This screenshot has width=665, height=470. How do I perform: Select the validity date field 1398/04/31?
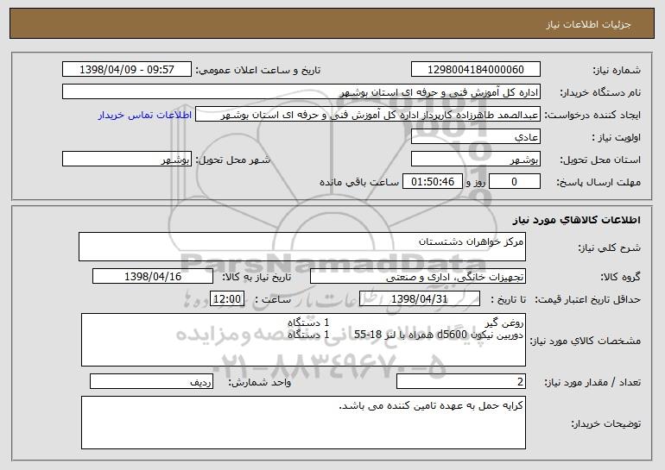420,299
